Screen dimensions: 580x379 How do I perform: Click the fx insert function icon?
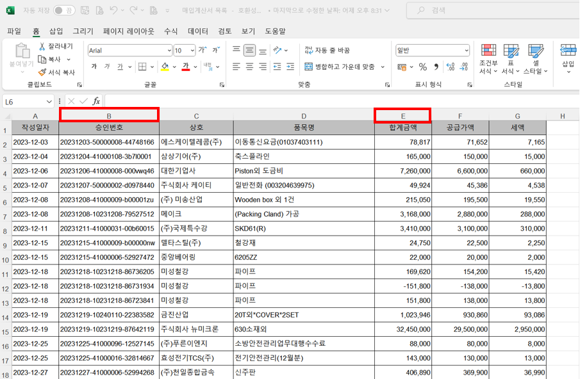(x=95, y=101)
